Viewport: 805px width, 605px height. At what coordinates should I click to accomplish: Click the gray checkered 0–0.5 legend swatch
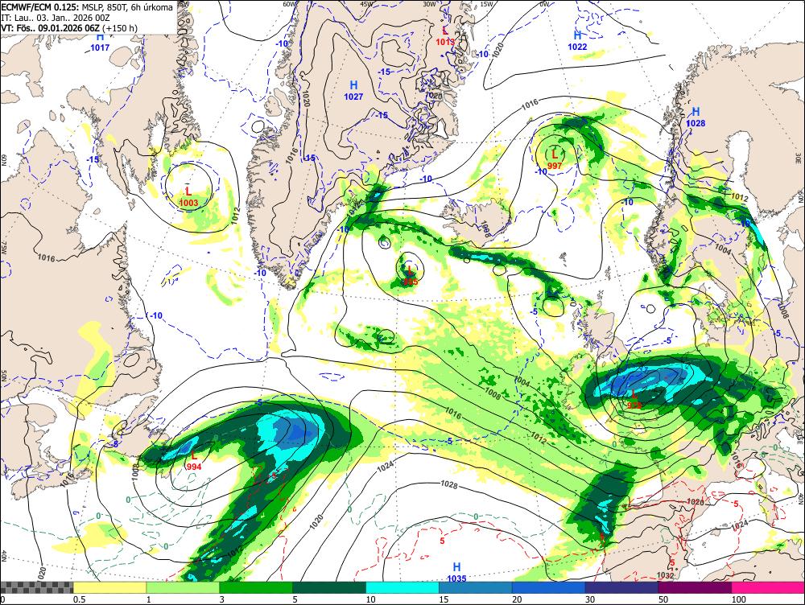(x=36, y=587)
